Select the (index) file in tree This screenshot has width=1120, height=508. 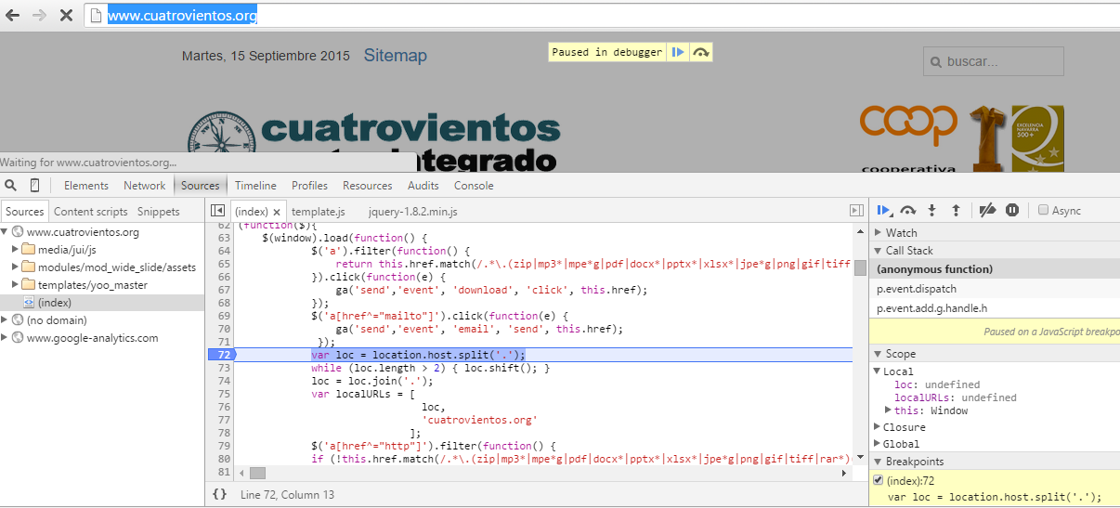[55, 303]
